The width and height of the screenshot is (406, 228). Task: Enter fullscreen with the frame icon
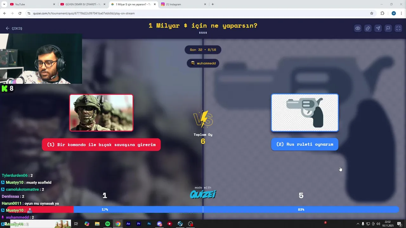coord(398,28)
